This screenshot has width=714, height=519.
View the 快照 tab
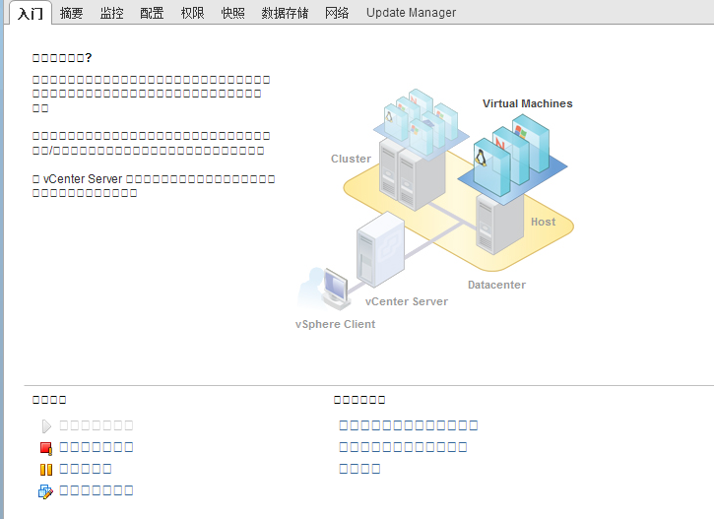232,13
